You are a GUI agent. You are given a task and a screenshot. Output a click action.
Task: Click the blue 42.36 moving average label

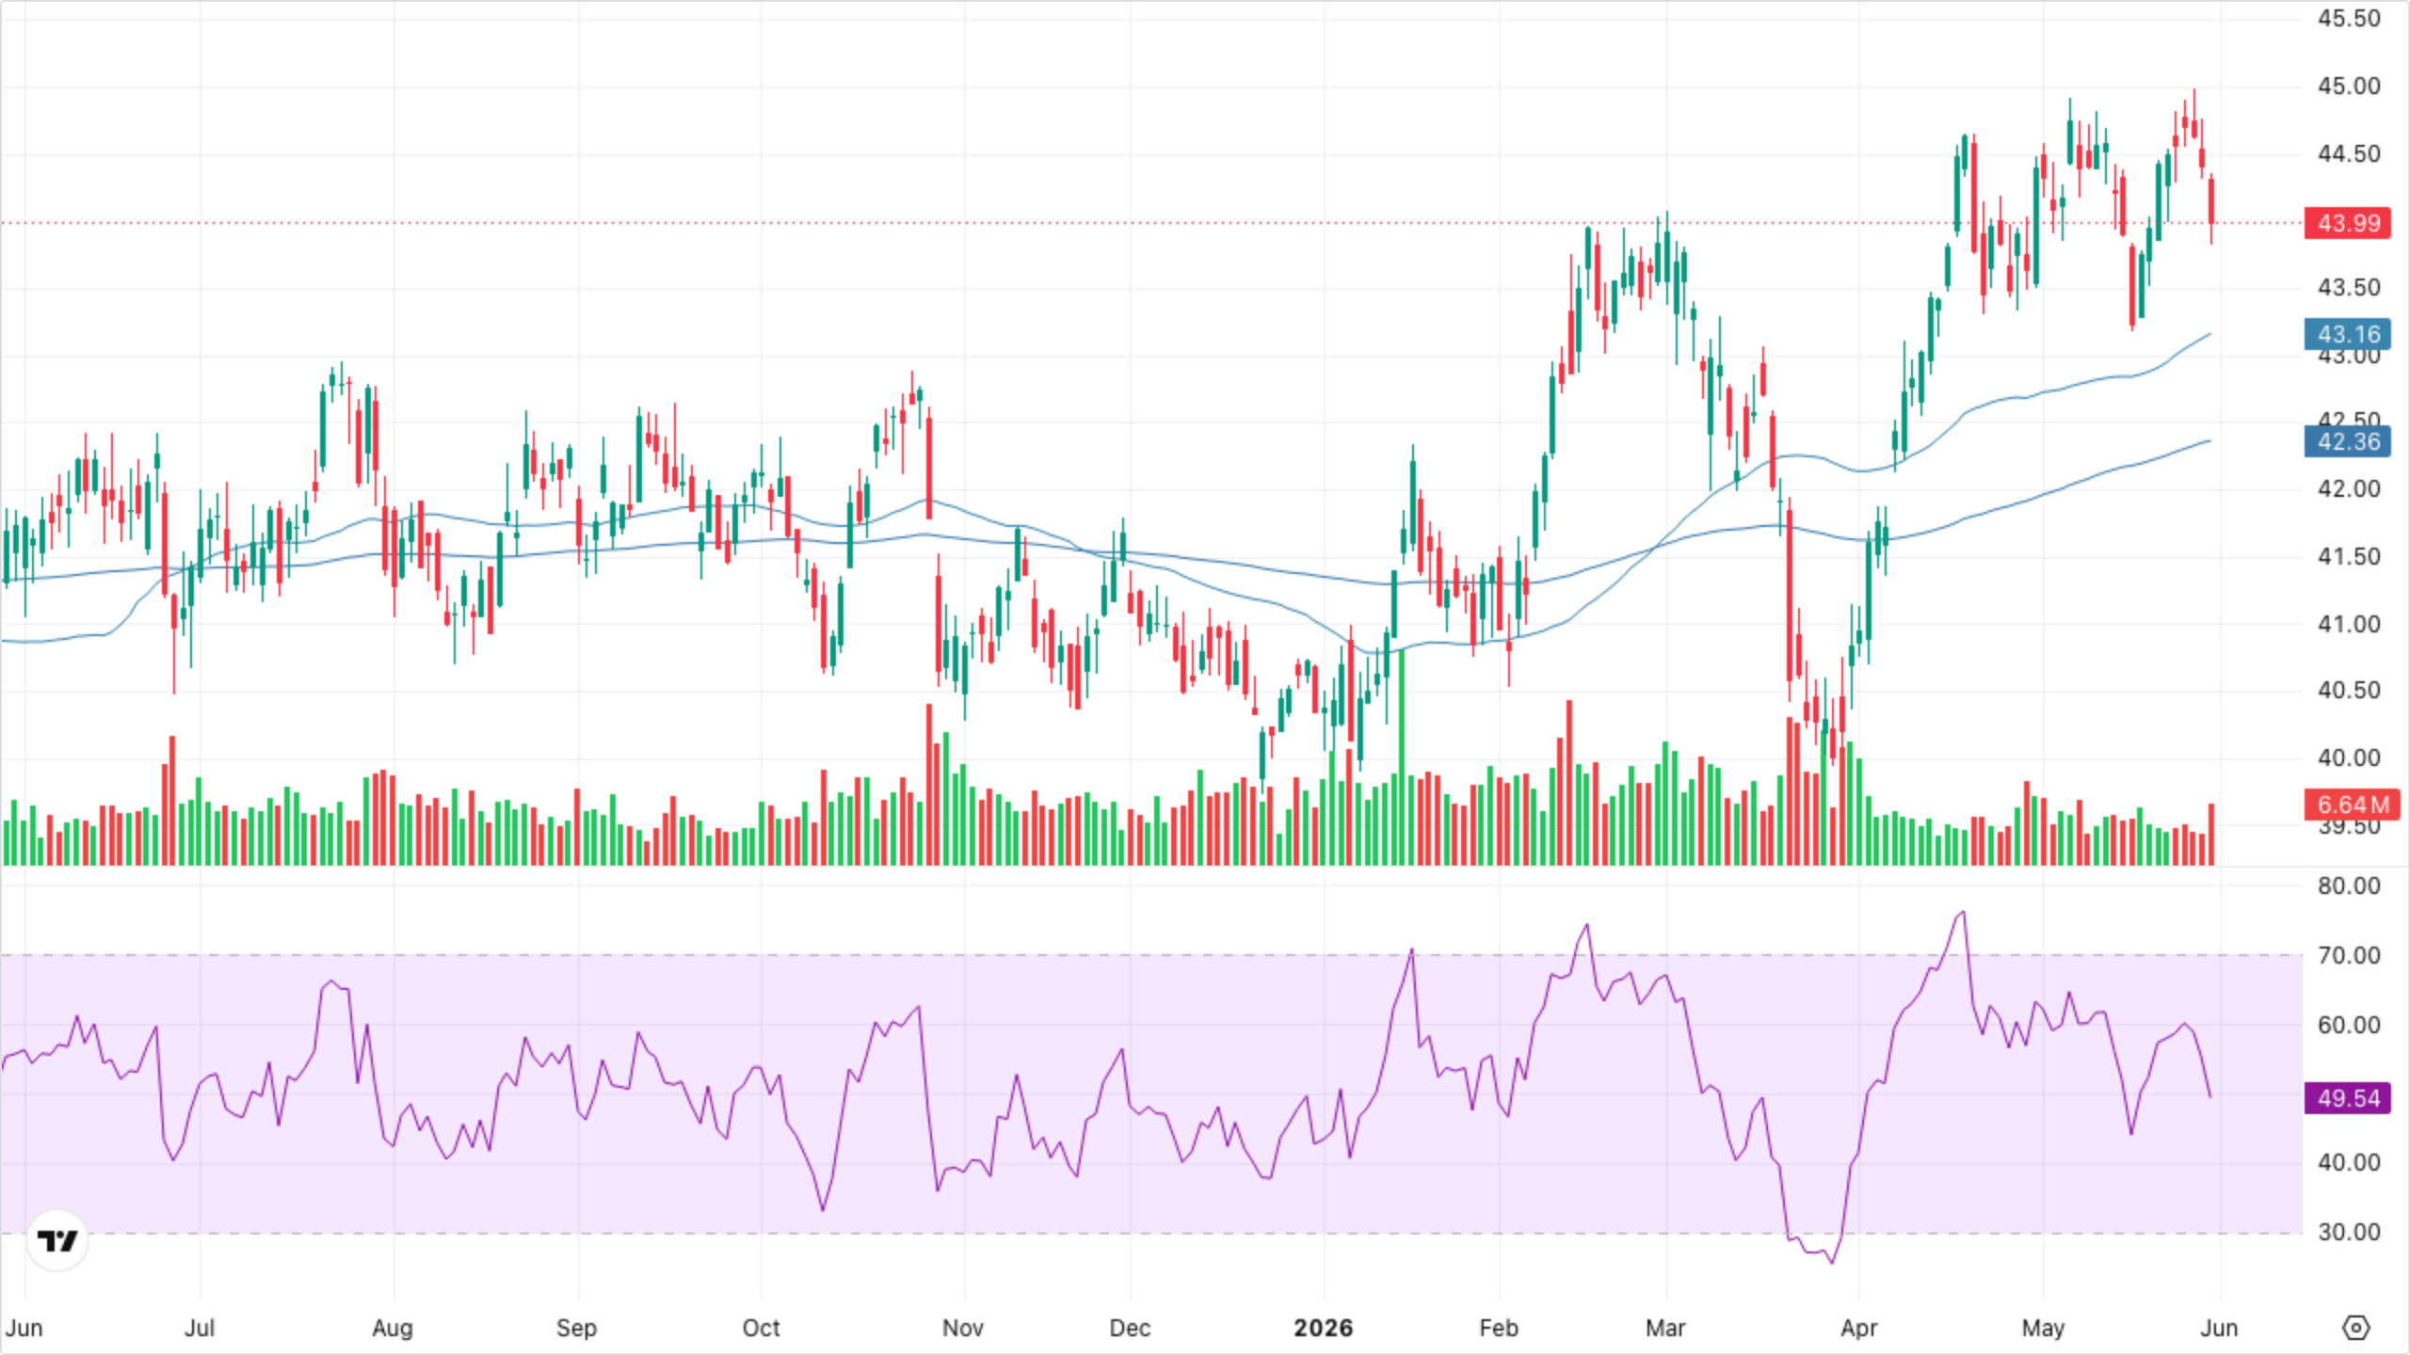point(2348,441)
